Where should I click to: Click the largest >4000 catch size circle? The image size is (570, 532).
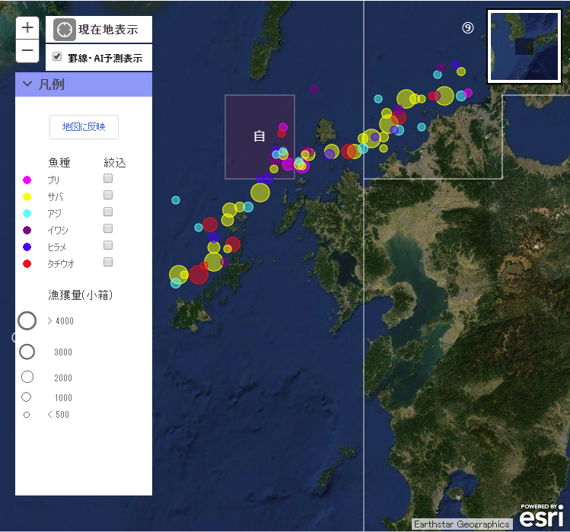tap(27, 320)
